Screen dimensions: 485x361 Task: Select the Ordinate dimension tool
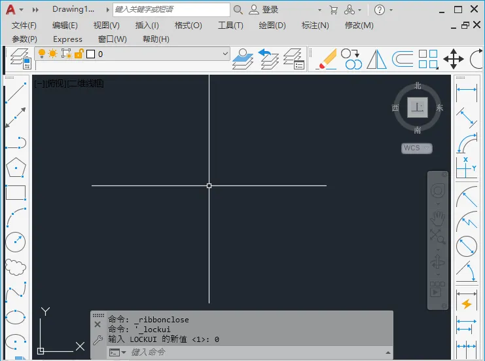[467, 168]
